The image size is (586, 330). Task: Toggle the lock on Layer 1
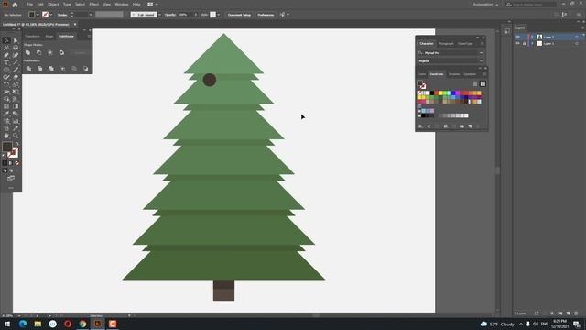(x=524, y=43)
